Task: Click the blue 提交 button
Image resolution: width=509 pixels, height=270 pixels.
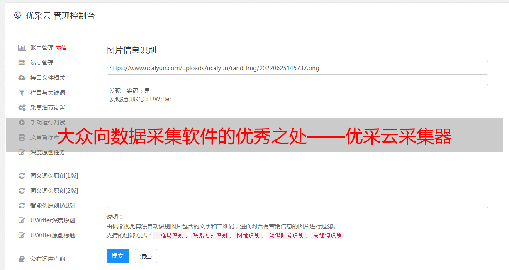Action: (x=118, y=256)
